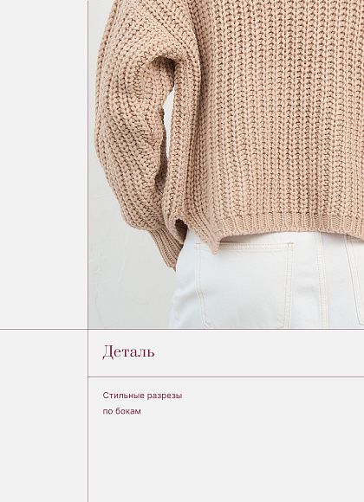Viewport: 364px width, 502px height.
Task: Select the "Стильные разрезы" text line
Action: point(142,396)
